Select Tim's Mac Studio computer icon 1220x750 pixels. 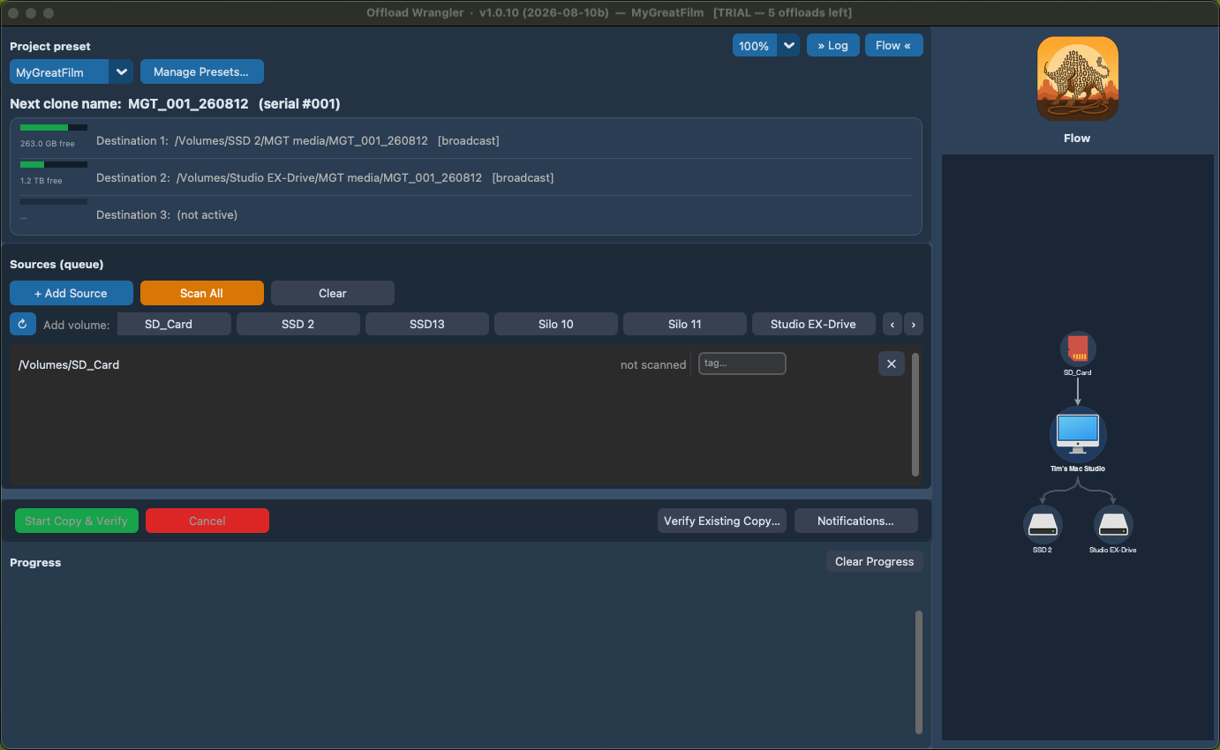point(1078,433)
